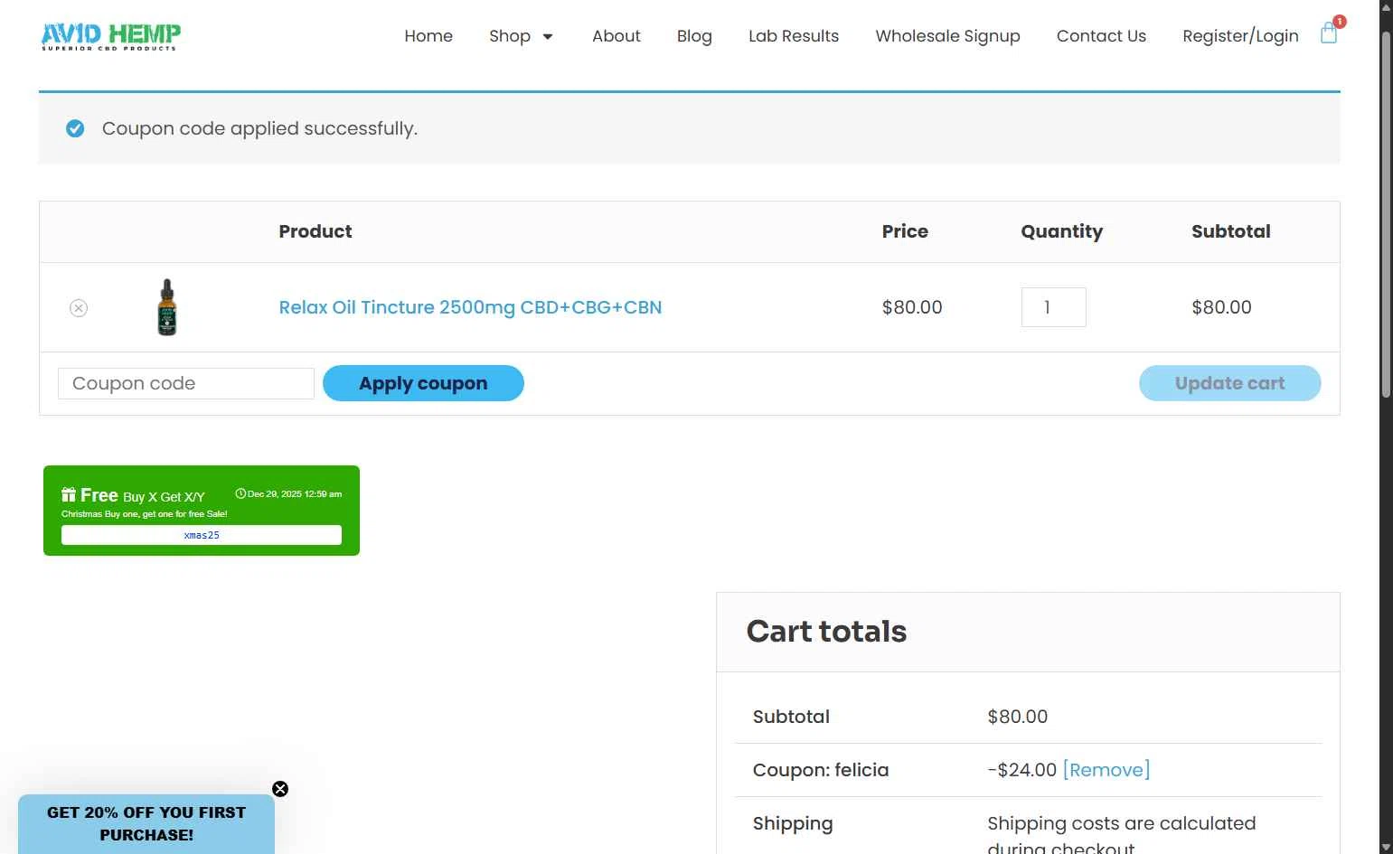Viewport: 1393px width, 854px height.
Task: Click the Update cart button
Action: [x=1229, y=383]
